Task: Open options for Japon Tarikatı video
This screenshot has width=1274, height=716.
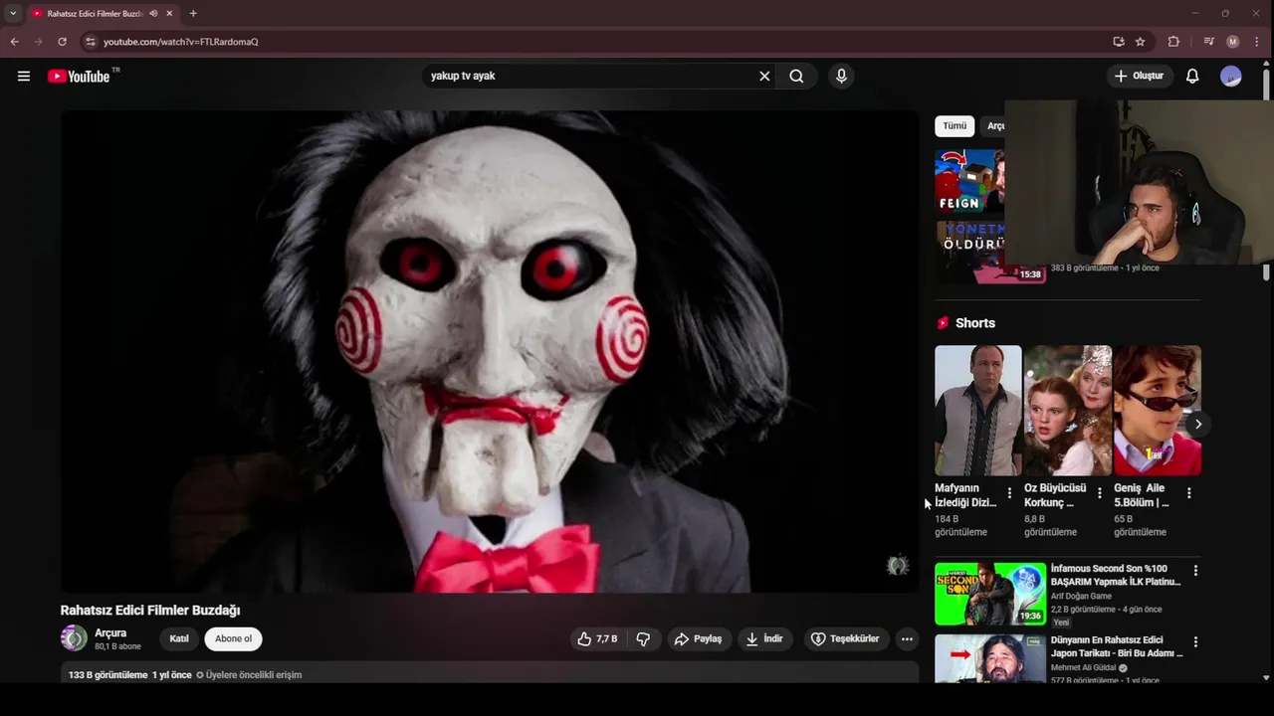Action: pos(1195,642)
